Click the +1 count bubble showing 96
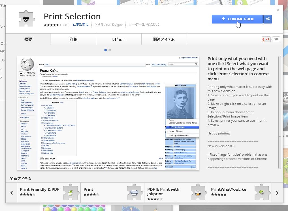This screenshot has width=288, height=211. click(276, 39)
